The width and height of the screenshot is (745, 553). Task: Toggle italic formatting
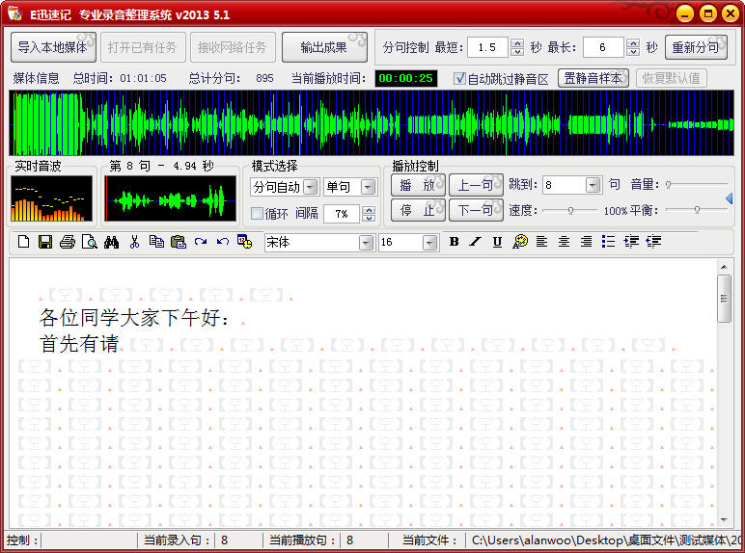pyautogui.click(x=475, y=242)
